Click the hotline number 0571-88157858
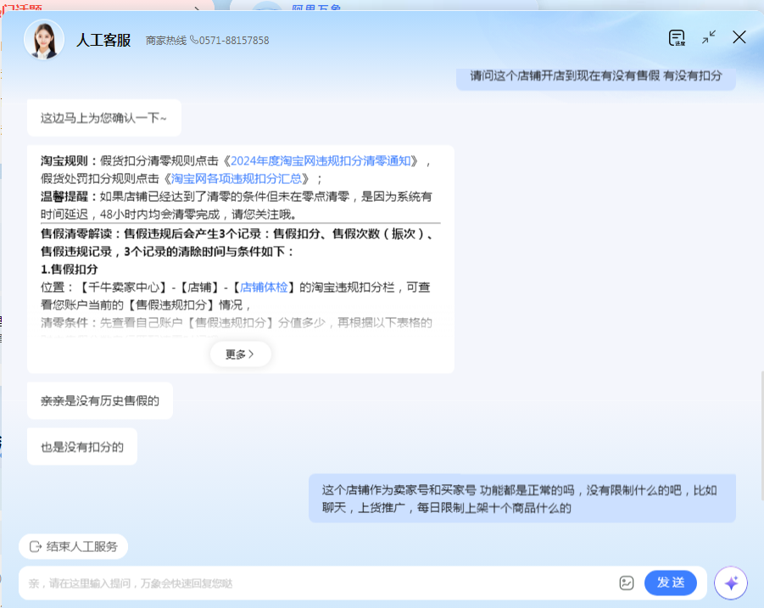 234,41
